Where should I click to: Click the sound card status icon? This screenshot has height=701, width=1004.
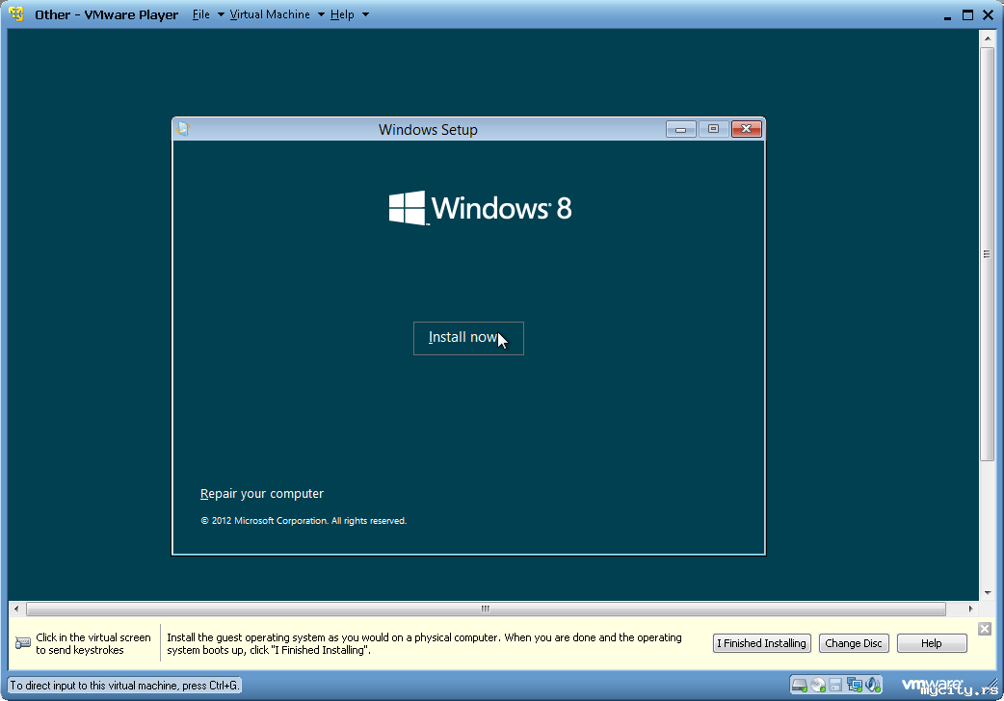(x=873, y=685)
